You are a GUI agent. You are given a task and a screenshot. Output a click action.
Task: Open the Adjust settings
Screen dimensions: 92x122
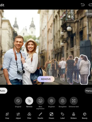pos(18,116)
